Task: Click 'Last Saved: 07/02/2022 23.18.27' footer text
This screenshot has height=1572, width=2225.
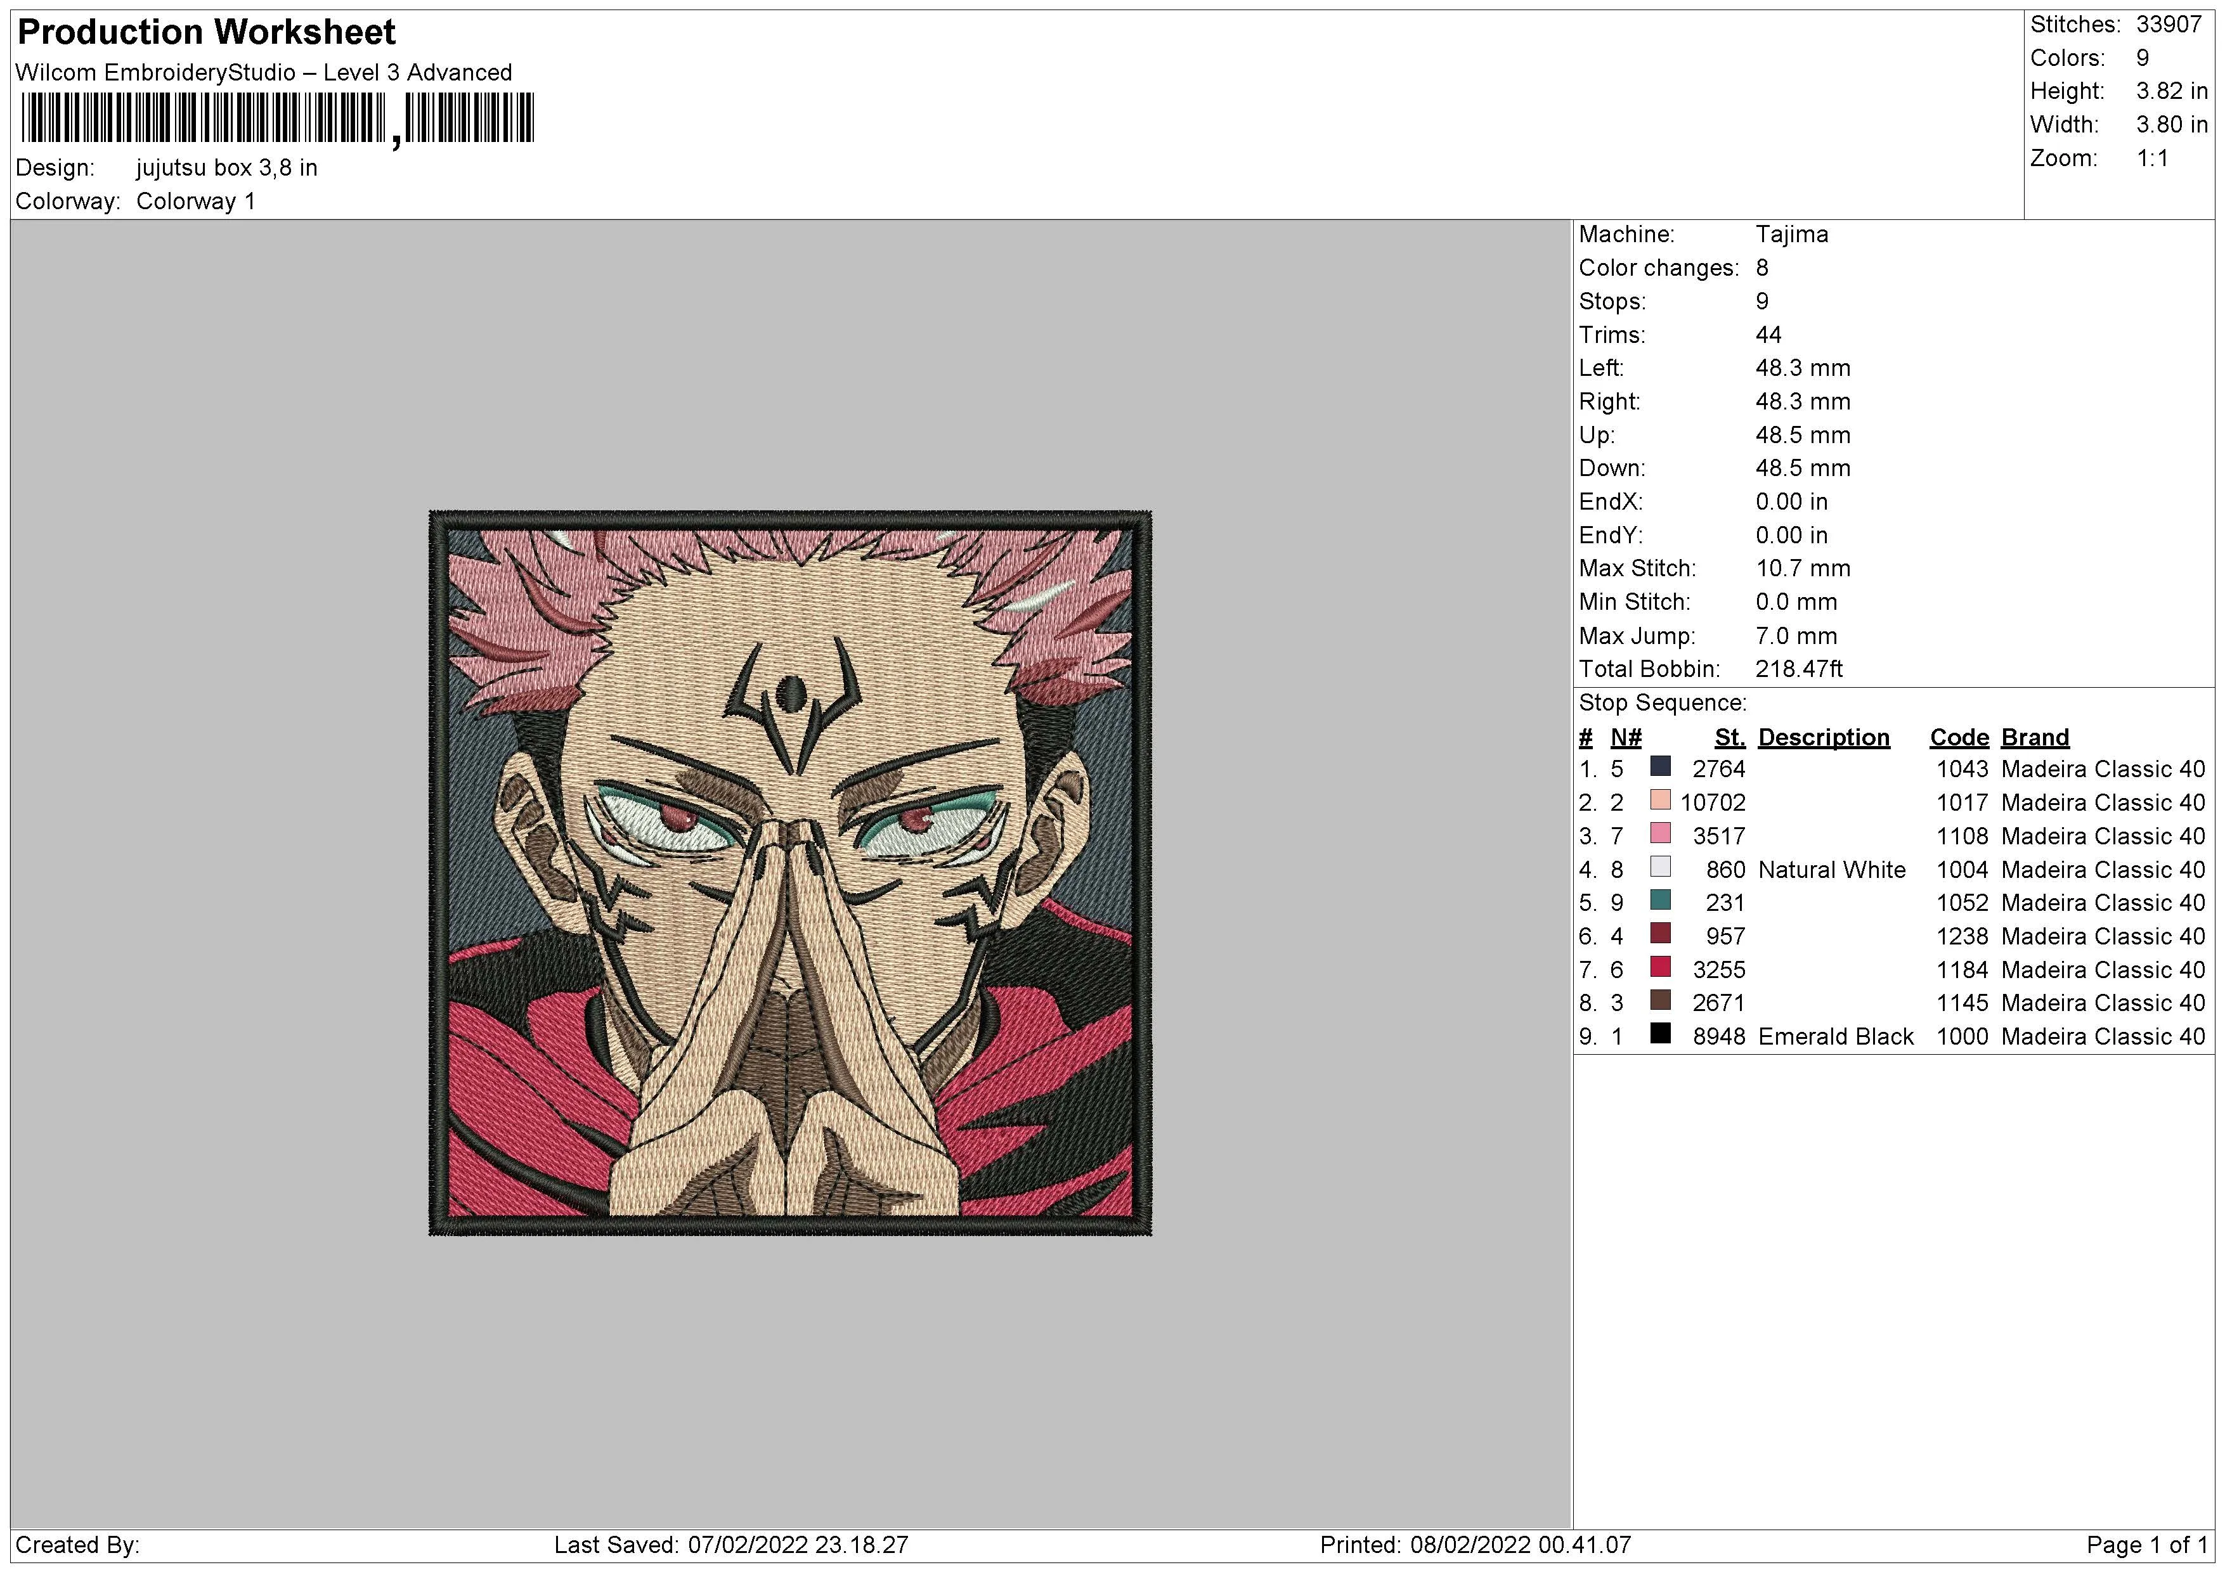Action: click(730, 1545)
